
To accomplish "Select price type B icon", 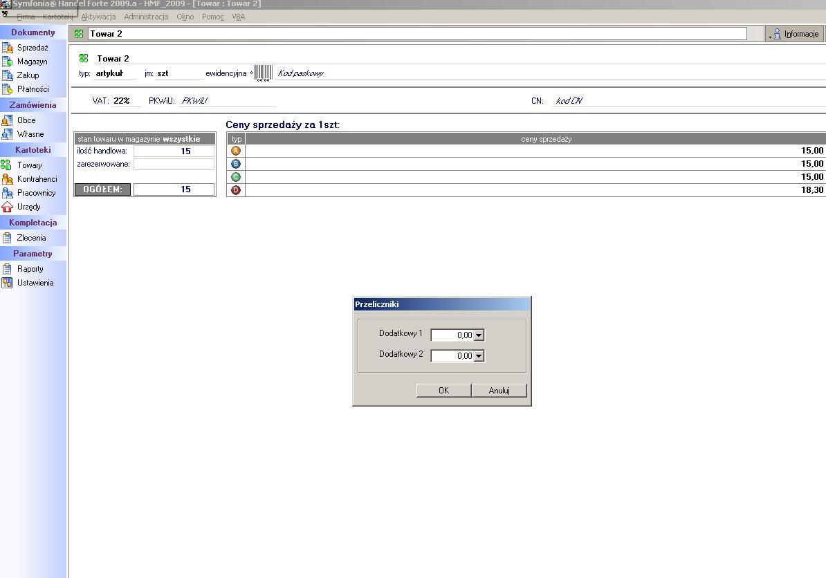I will coord(236,164).
